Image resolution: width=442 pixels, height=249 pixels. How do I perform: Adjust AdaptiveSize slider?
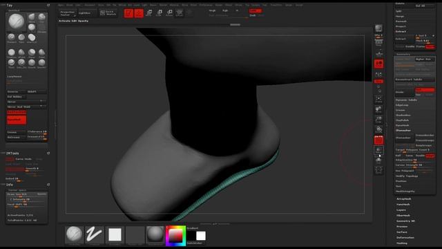pyautogui.click(x=414, y=160)
